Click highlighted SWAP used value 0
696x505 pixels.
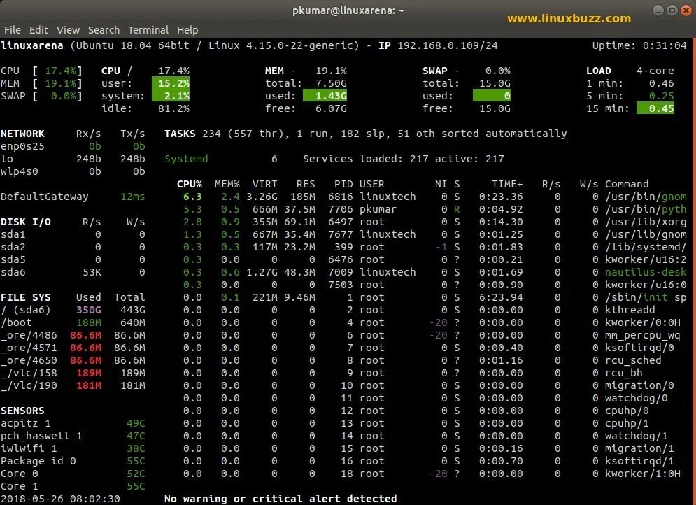[492, 96]
